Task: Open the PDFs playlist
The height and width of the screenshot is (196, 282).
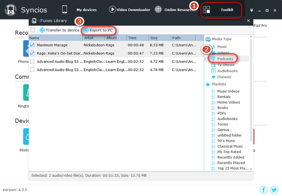Action: 222,113
